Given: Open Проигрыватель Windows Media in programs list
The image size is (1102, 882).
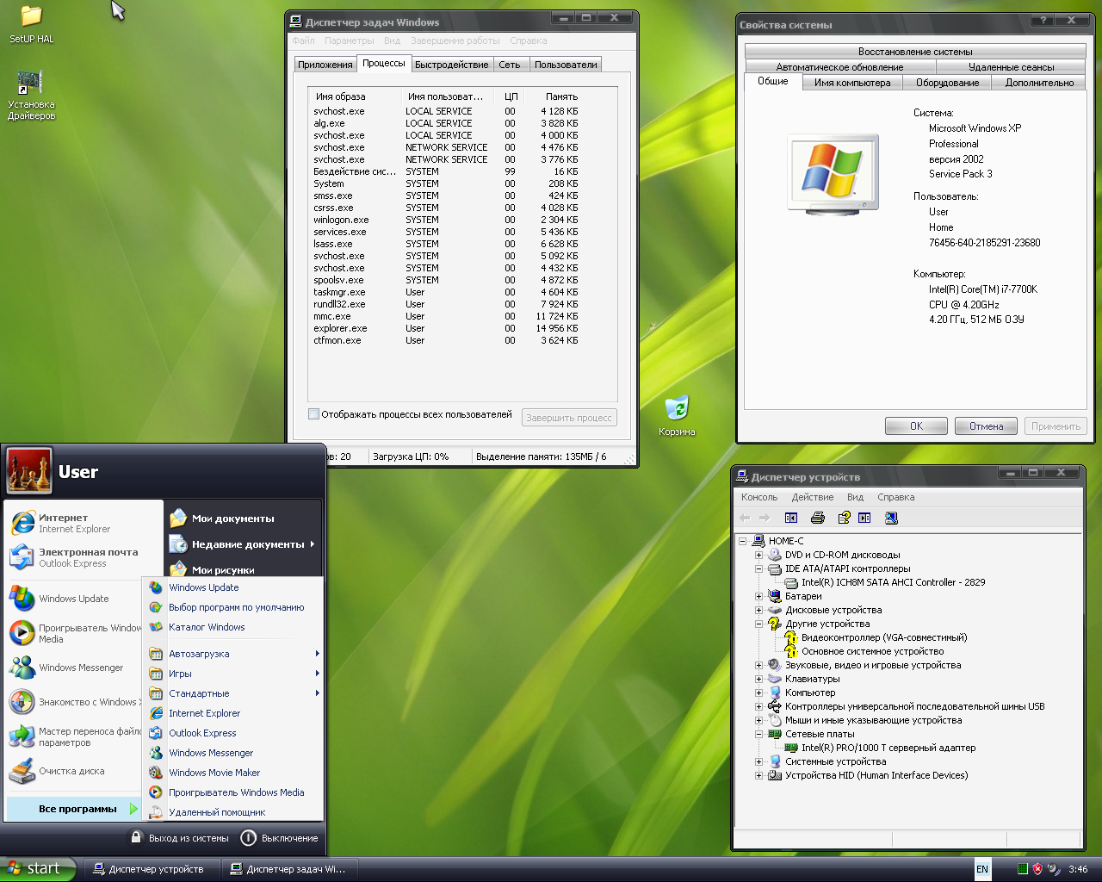Looking at the screenshot, I should [232, 792].
